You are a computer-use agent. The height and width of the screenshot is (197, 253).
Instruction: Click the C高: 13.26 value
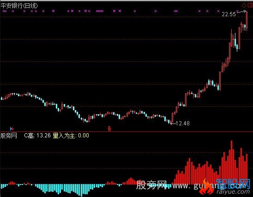click(37, 135)
